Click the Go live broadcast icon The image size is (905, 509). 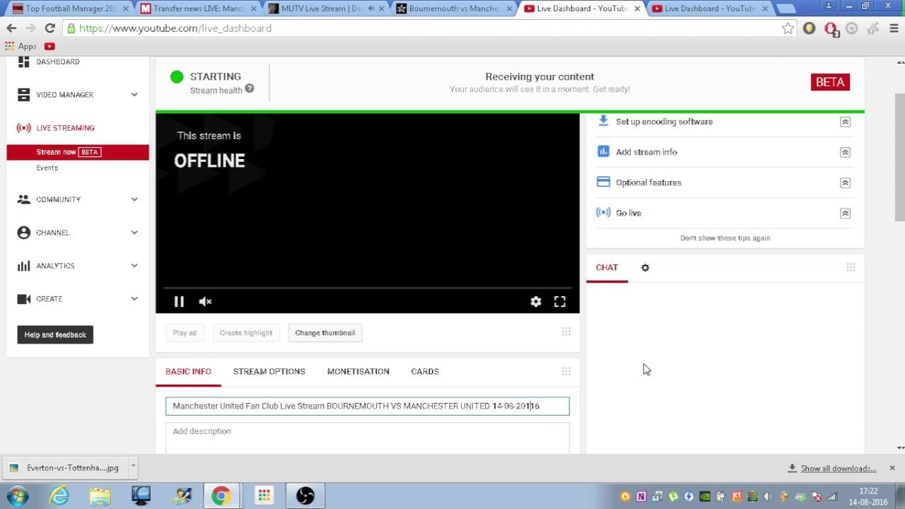[603, 212]
